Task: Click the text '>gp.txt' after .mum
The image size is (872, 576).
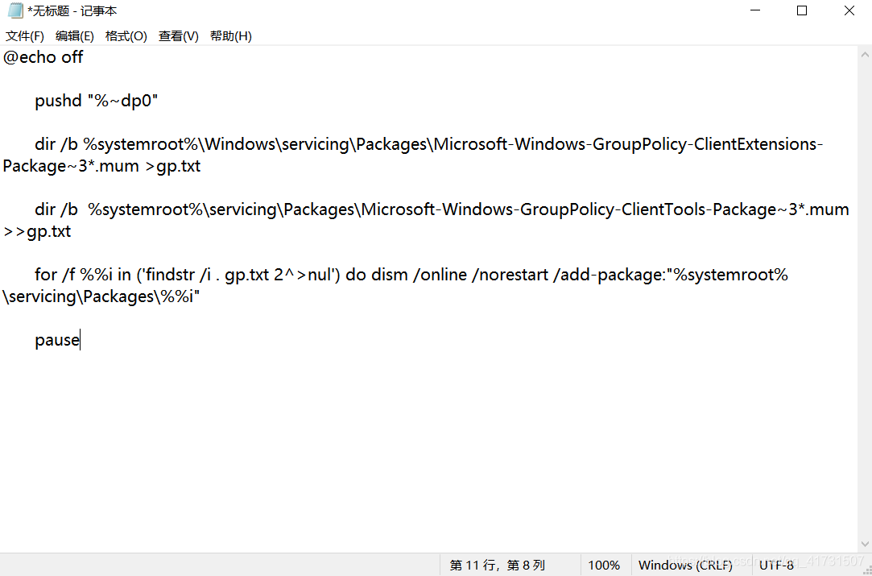Action: click(x=172, y=166)
